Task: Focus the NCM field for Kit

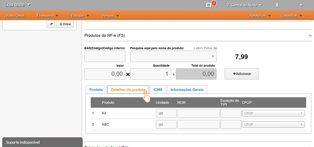Action: click(198, 113)
